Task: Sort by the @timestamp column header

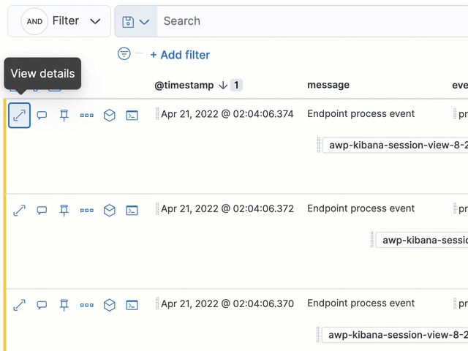Action: [184, 85]
